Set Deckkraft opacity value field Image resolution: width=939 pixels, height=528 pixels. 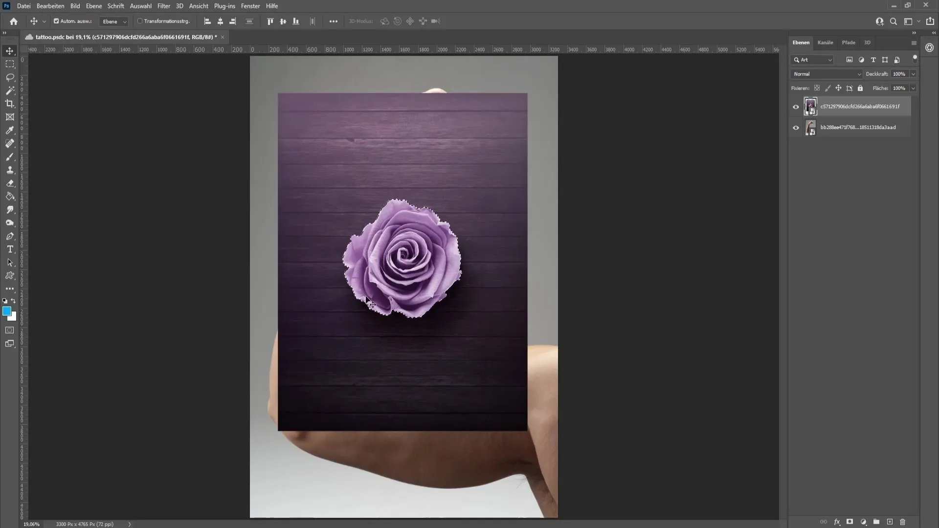coord(900,73)
